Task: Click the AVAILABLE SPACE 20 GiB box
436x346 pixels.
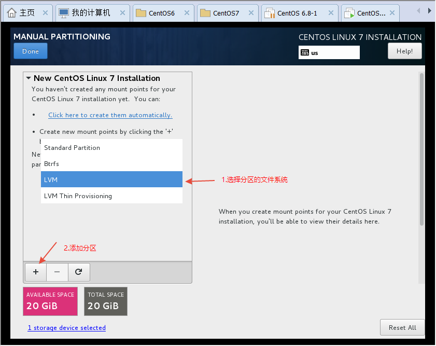Action: click(50, 301)
